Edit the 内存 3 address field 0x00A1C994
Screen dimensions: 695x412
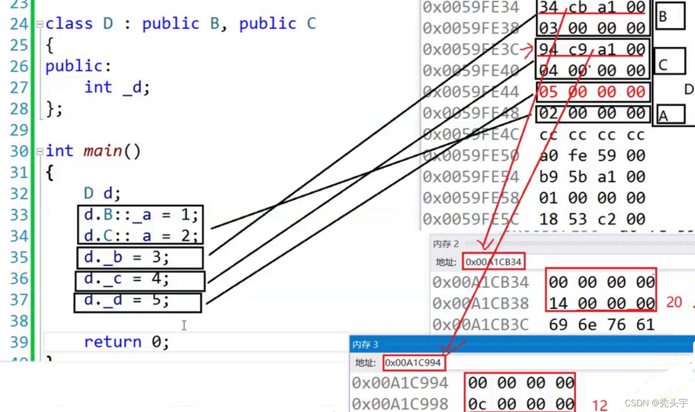[x=414, y=362]
